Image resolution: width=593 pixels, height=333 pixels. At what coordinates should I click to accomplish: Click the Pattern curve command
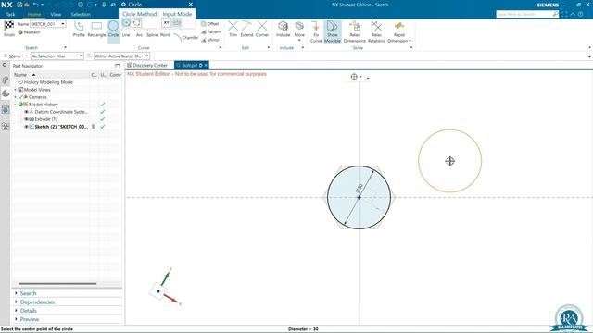211,31
